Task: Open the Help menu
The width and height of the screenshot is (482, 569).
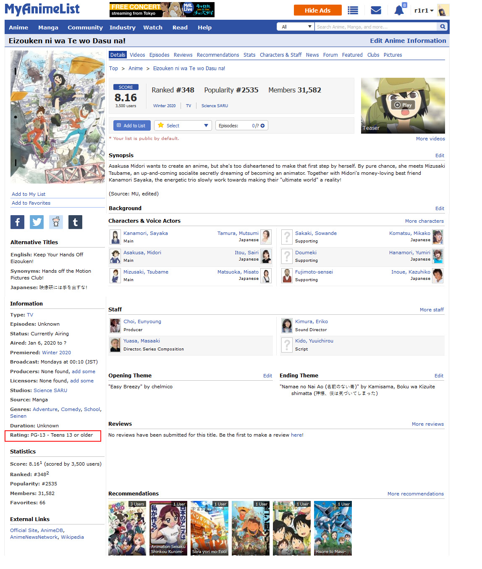Action: click(204, 27)
